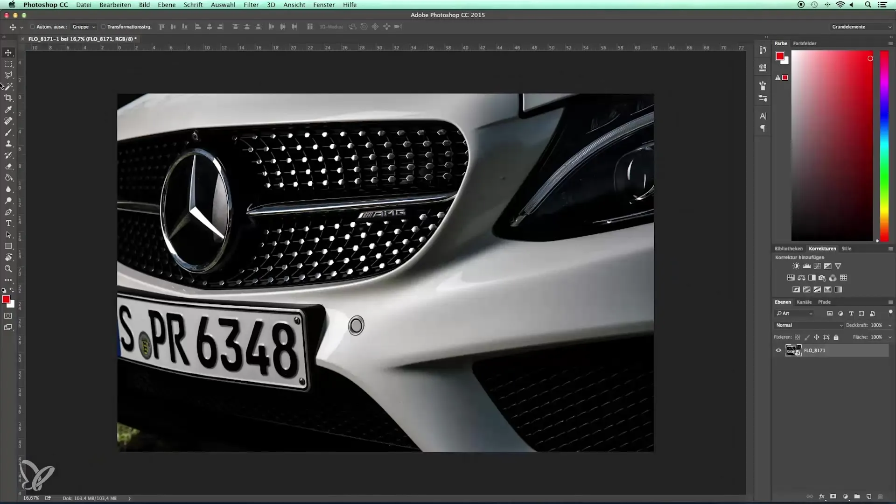The width and height of the screenshot is (896, 504).
Task: Open the Ebene menu
Action: tap(167, 5)
